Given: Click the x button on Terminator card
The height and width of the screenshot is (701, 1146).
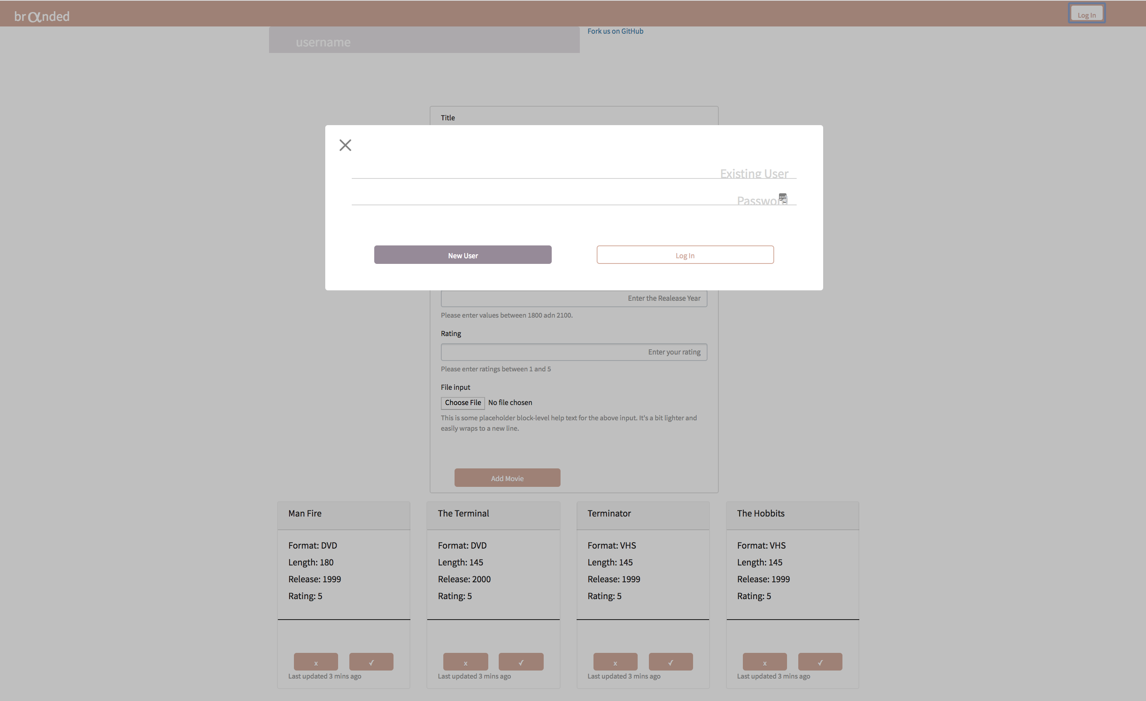Looking at the screenshot, I should pyautogui.click(x=615, y=662).
